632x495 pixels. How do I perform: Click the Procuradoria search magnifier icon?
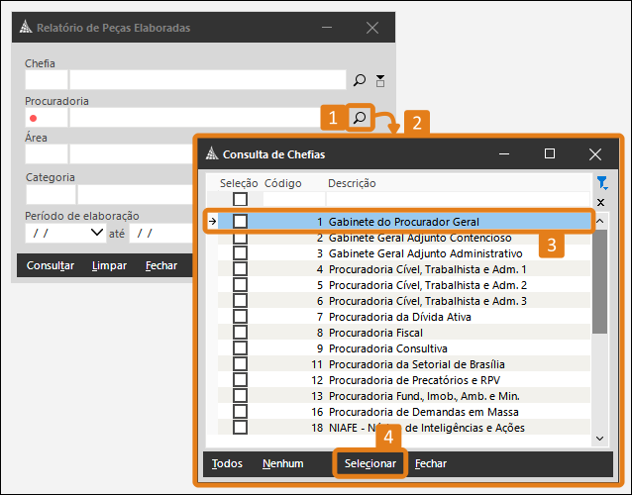361,118
